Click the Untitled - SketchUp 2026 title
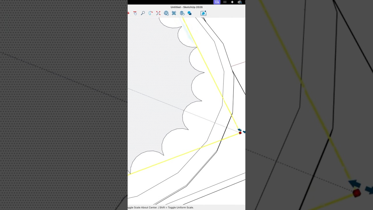Image resolution: width=373 pixels, height=210 pixels. 186,7
